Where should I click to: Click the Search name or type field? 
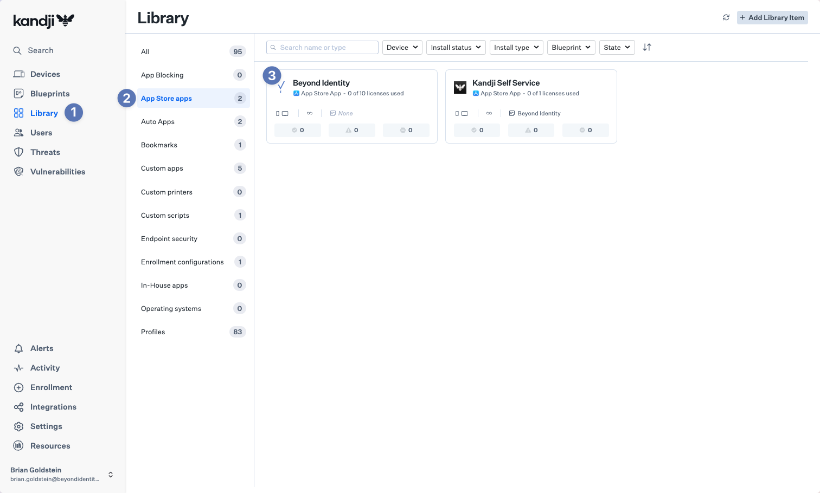tap(326, 48)
